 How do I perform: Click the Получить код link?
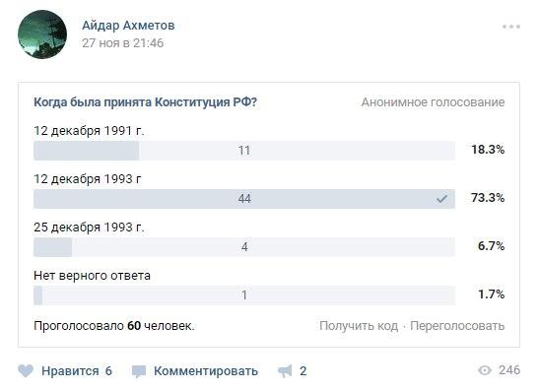click(359, 326)
